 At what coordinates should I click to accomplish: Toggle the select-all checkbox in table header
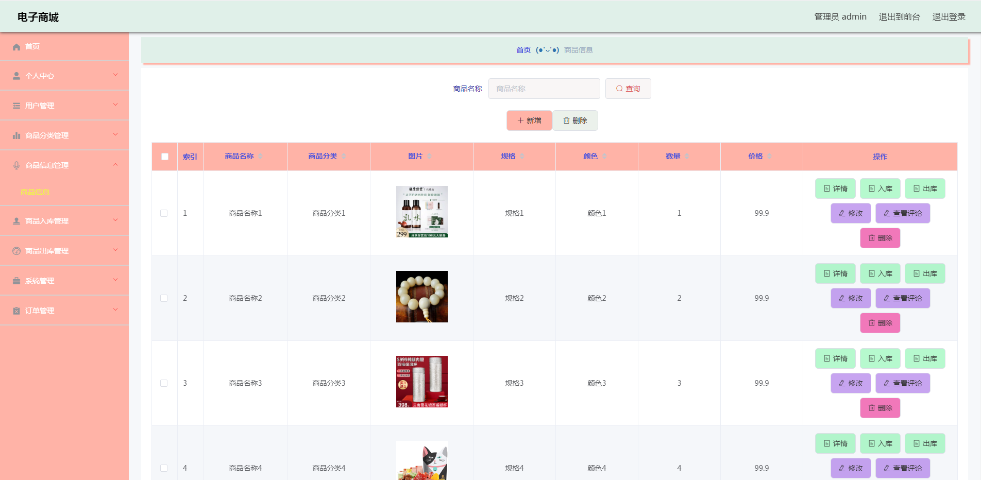pyautogui.click(x=165, y=157)
